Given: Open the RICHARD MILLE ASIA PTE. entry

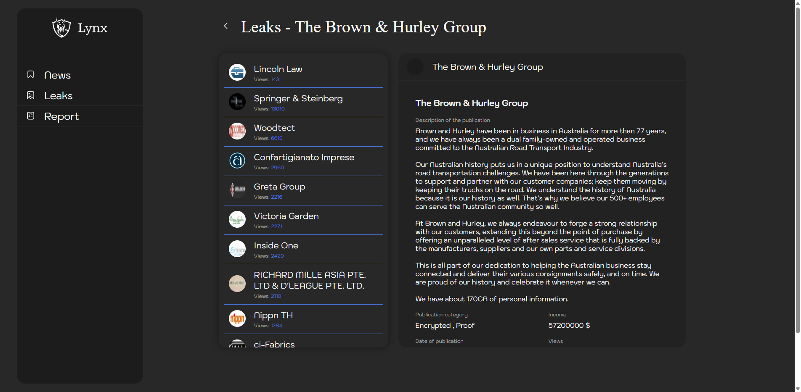Looking at the screenshot, I should tap(310, 280).
